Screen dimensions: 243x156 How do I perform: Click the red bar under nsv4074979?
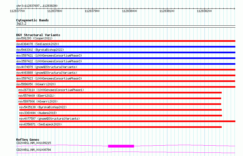coord(126,70)
